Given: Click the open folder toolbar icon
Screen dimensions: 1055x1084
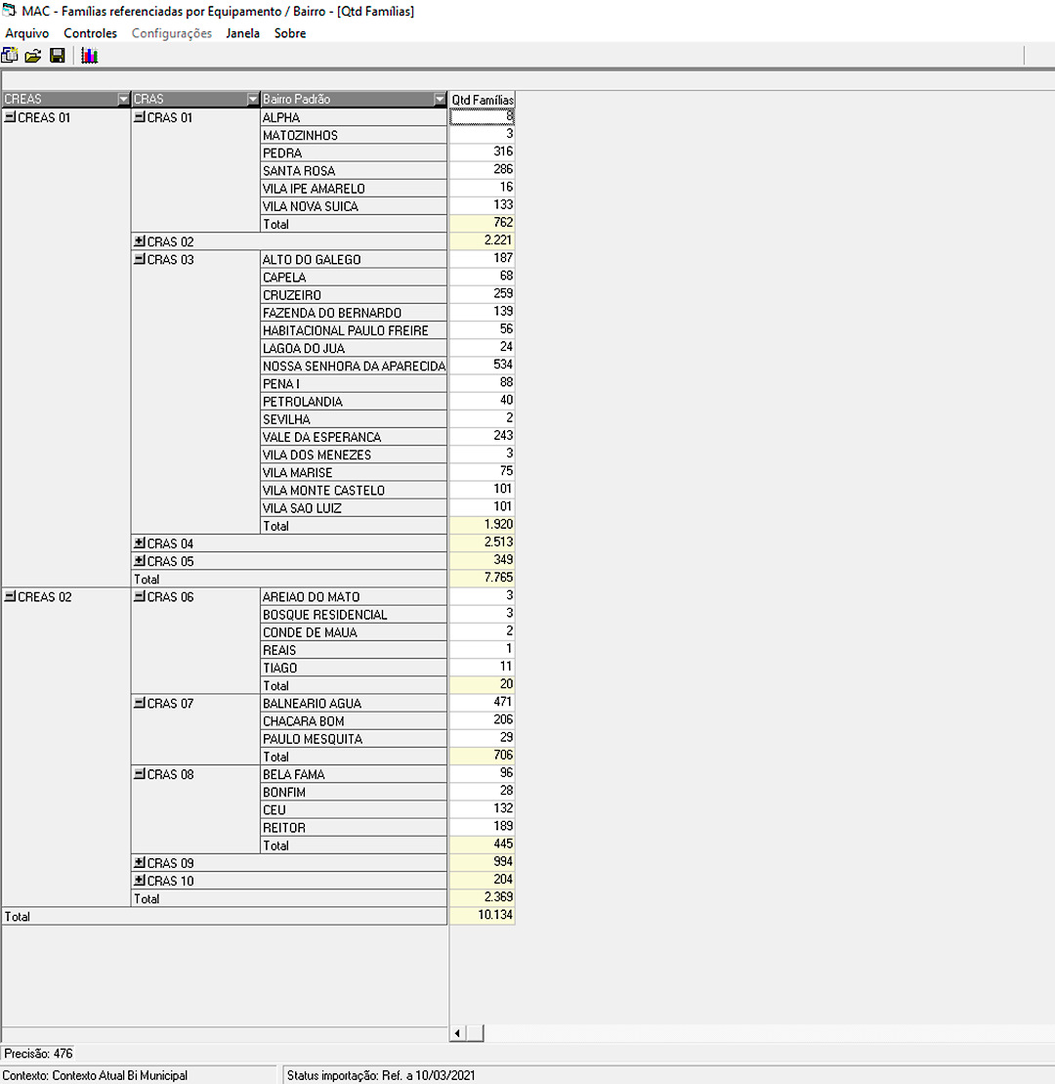Looking at the screenshot, I should coord(33,56).
